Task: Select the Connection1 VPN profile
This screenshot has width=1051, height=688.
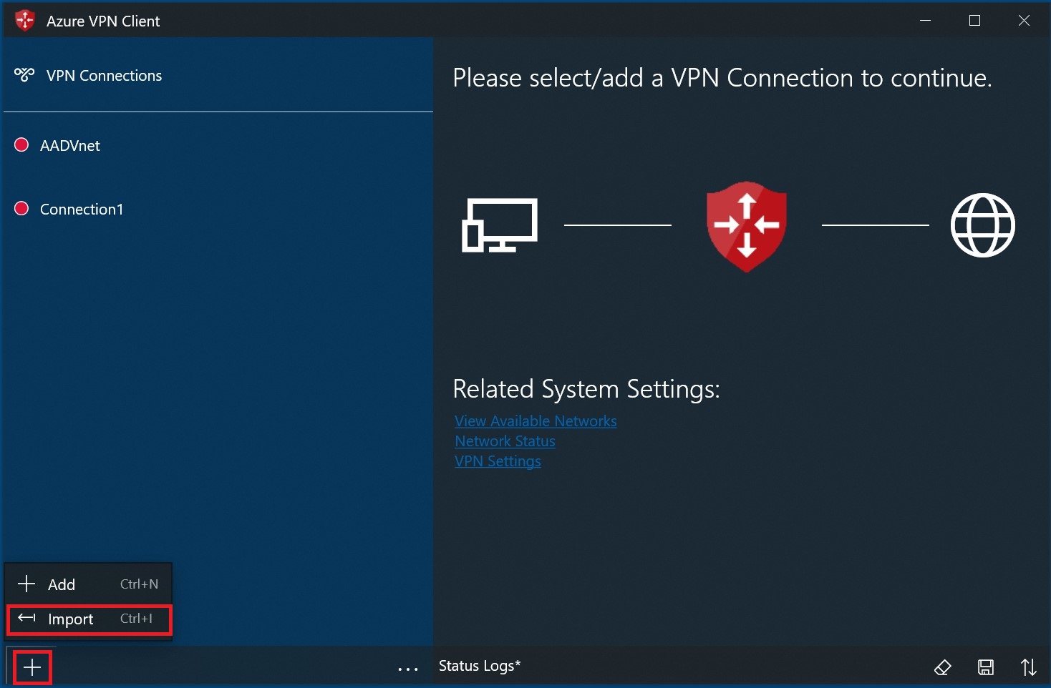Action: pyautogui.click(x=218, y=209)
